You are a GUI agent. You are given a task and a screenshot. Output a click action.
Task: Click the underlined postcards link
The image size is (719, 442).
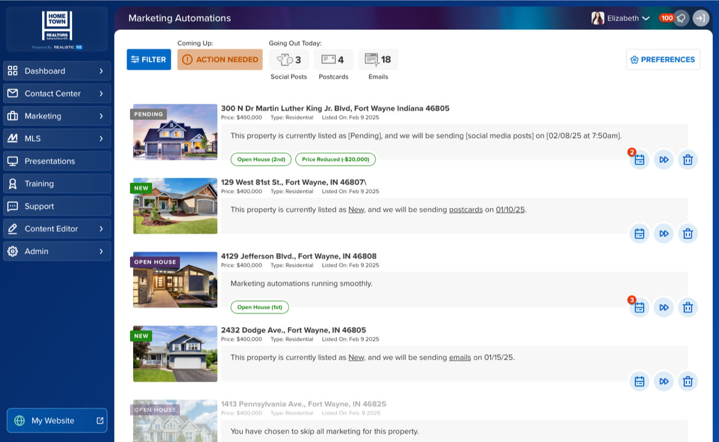pos(466,209)
